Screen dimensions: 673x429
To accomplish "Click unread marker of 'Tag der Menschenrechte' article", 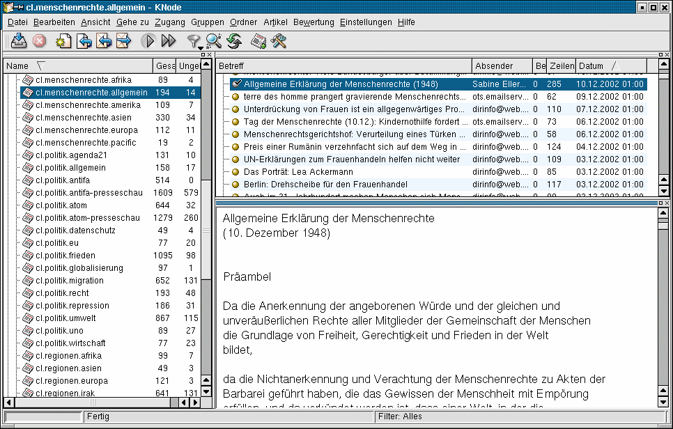I will (x=235, y=122).
